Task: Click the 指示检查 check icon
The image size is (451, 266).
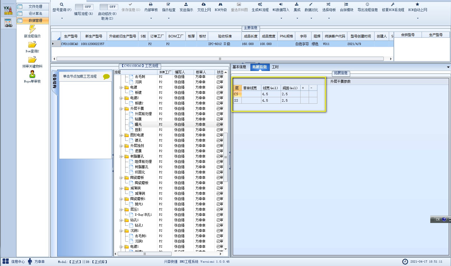Action: [168, 4]
